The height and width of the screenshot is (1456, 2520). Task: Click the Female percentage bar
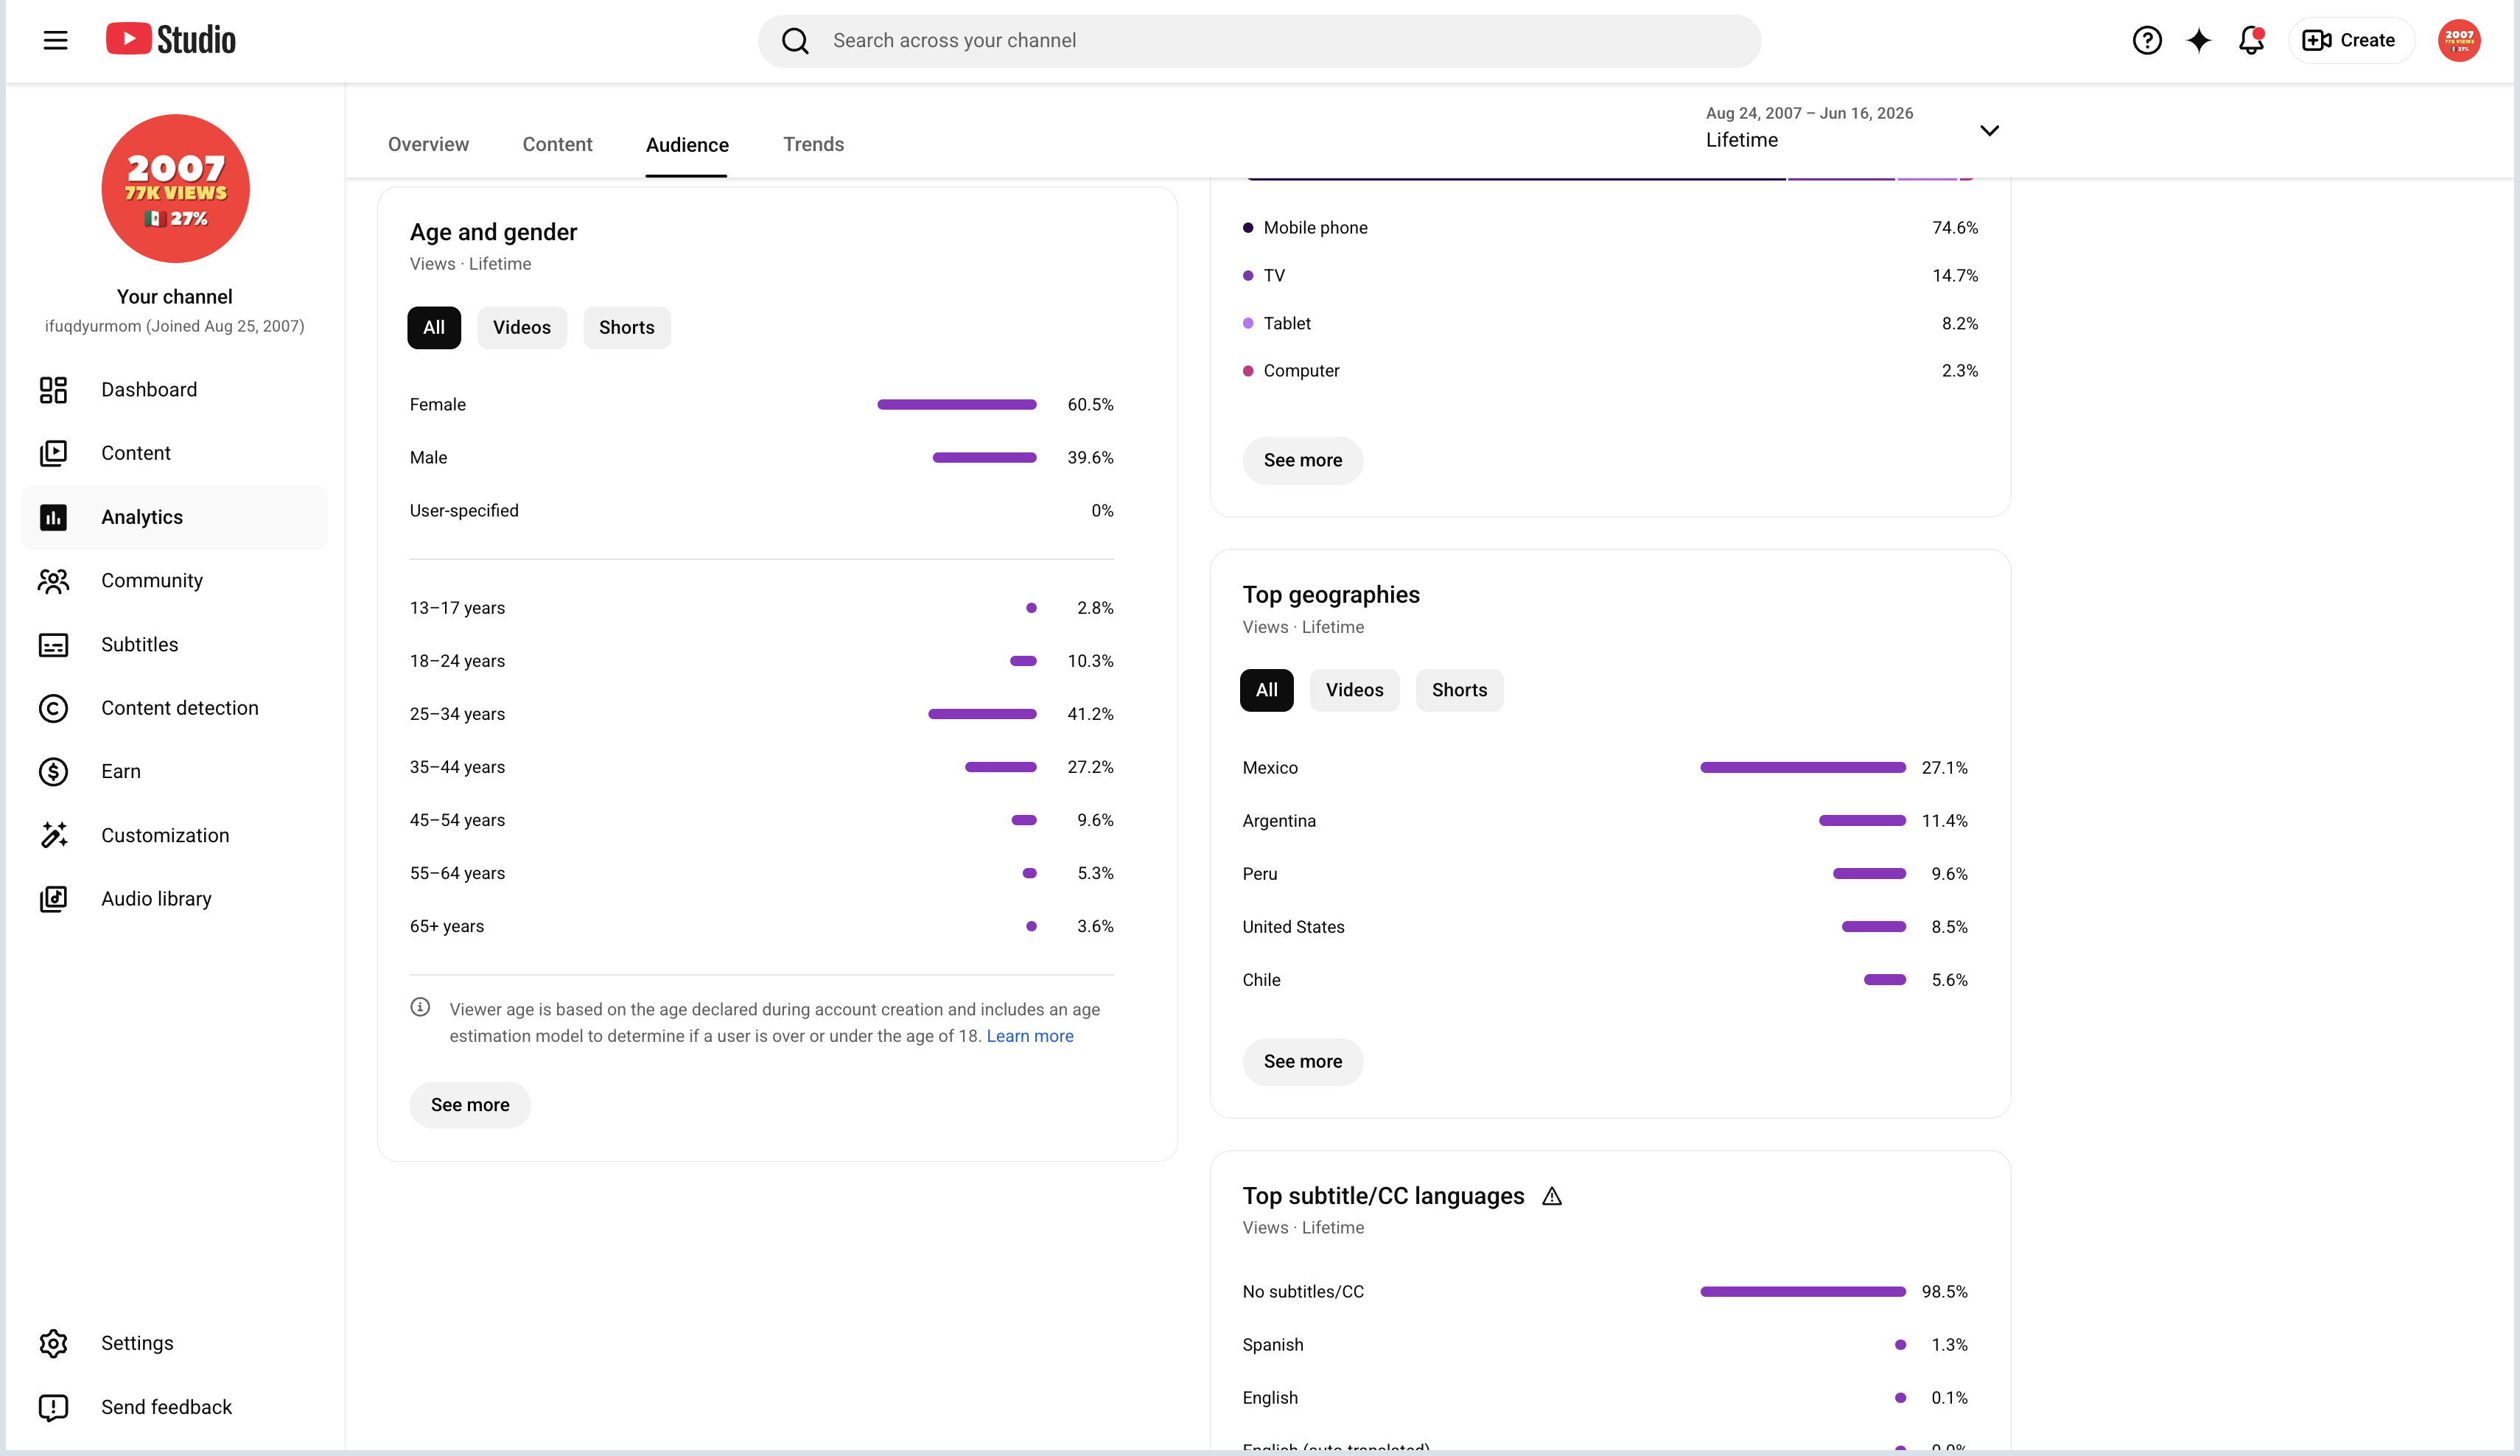pos(957,405)
